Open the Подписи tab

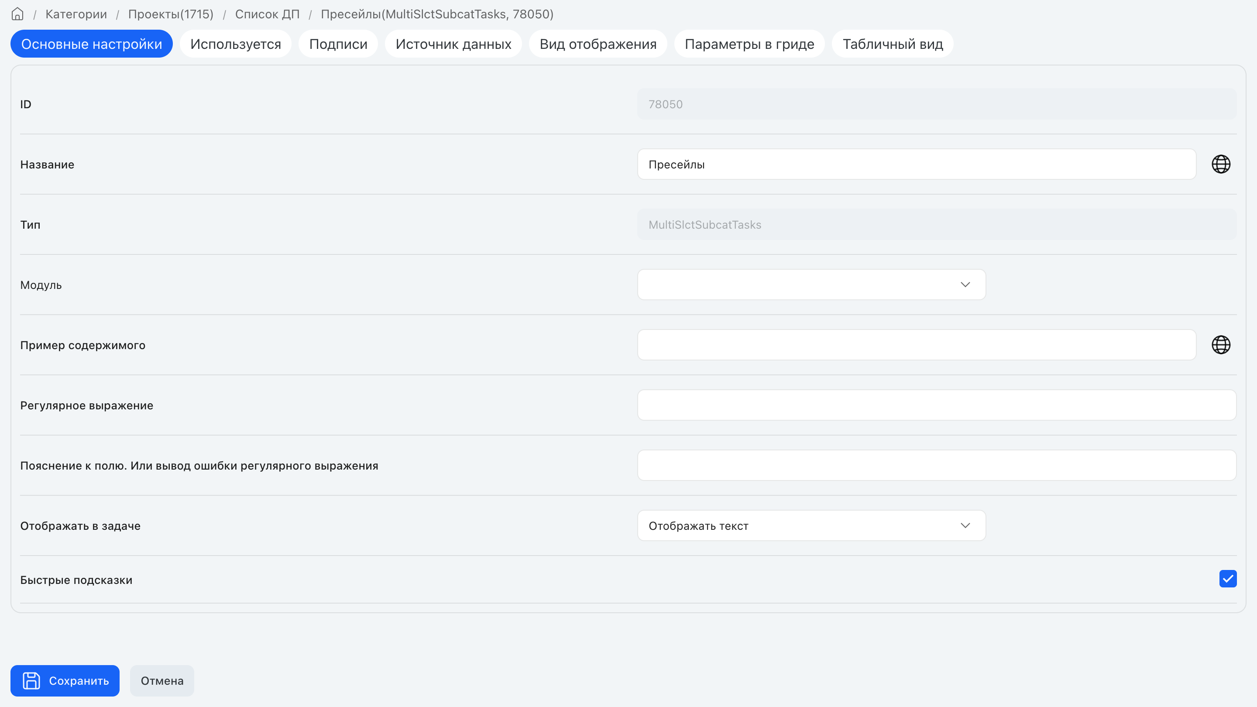tap(338, 44)
